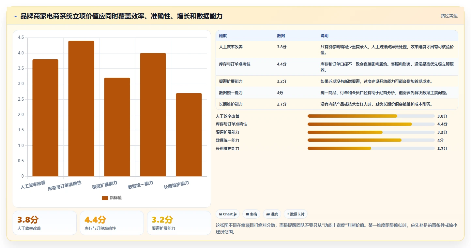Click the 库存与订单准确性 x-axis label
Screen dimensions: 471x248
(65, 185)
